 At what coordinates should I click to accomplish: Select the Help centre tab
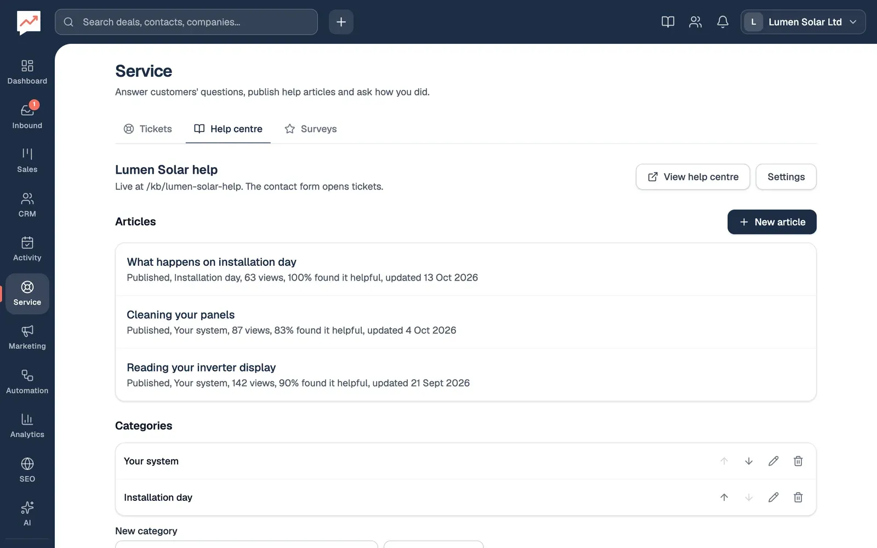point(228,129)
